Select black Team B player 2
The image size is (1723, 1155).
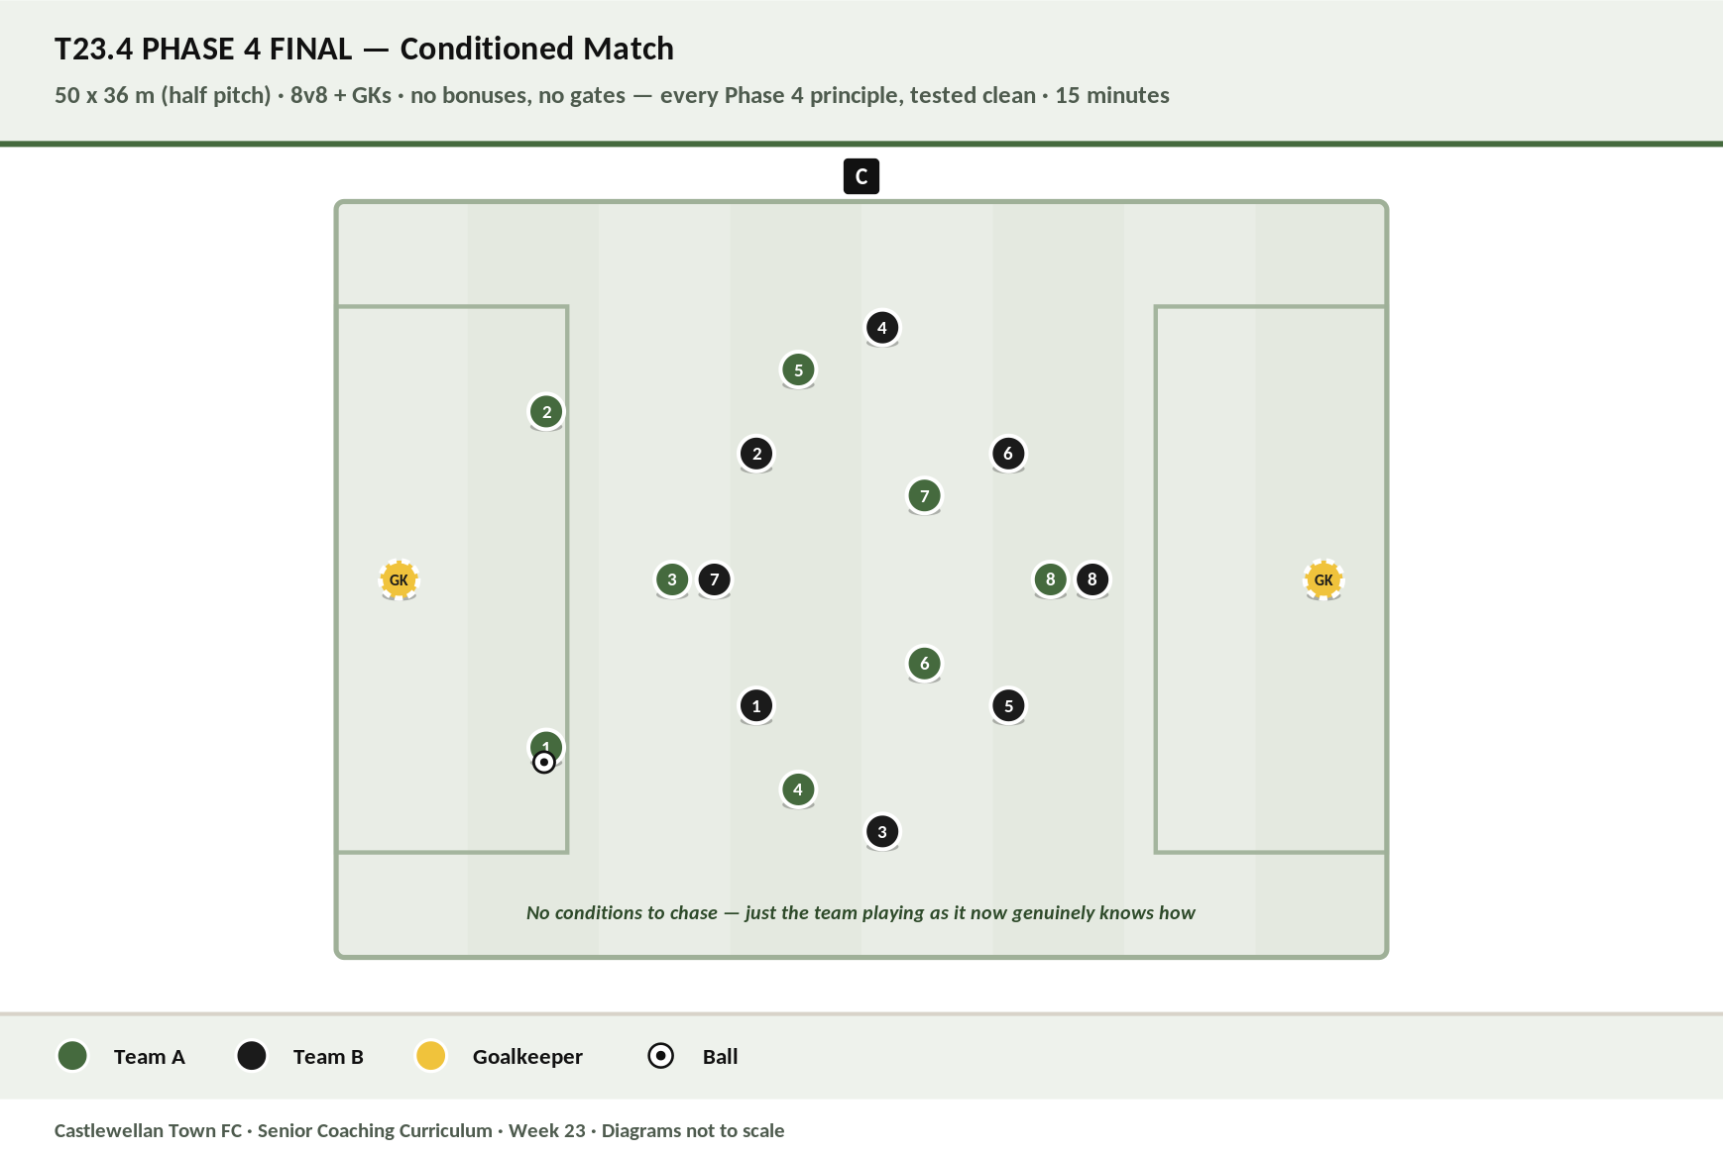pyautogui.click(x=756, y=454)
